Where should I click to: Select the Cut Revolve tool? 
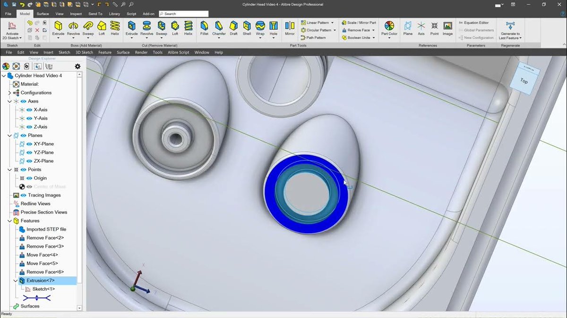pyautogui.click(x=147, y=28)
